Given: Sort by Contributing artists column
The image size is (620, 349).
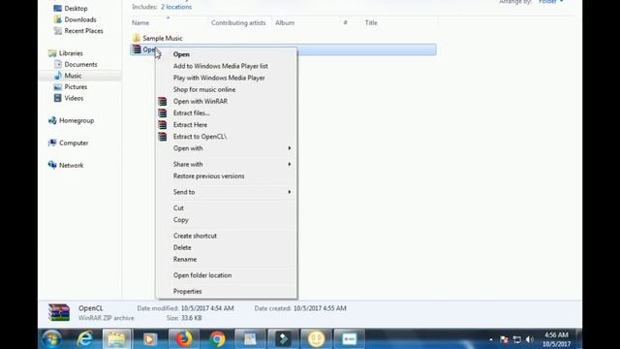Looking at the screenshot, I should coord(238,23).
